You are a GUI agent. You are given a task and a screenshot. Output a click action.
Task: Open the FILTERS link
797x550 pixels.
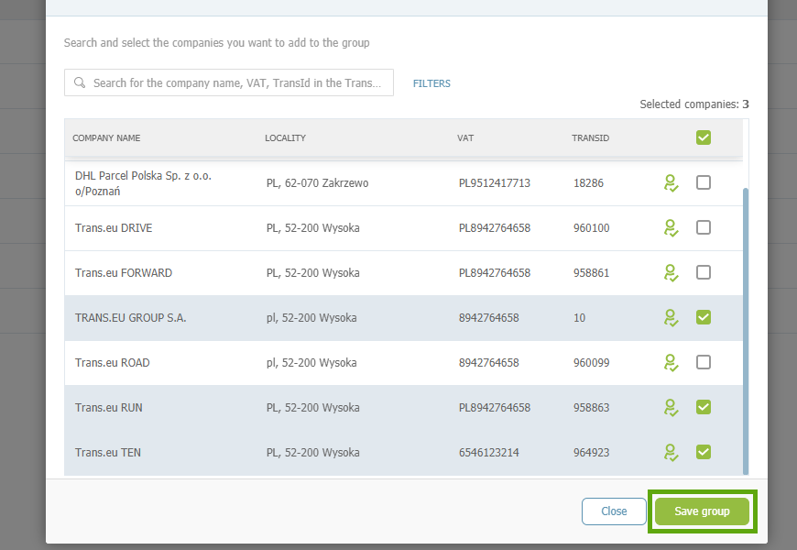[x=431, y=83]
